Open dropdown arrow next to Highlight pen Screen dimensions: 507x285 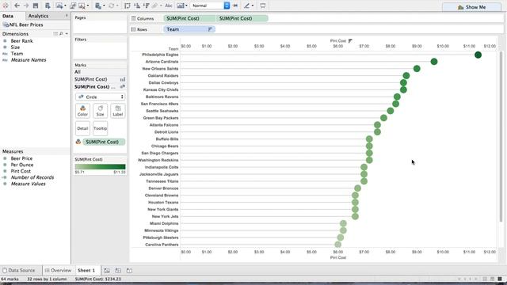253,6
